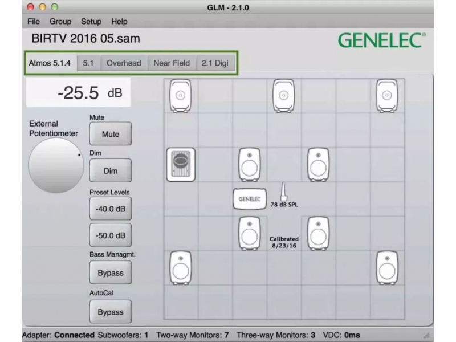Toggle the Mute button
456x342 pixels.
[x=111, y=134]
